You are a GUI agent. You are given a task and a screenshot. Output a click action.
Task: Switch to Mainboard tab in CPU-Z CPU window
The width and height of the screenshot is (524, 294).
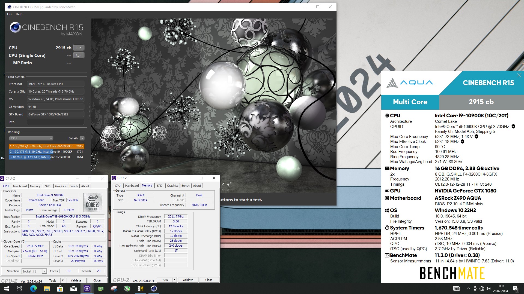tap(20, 186)
